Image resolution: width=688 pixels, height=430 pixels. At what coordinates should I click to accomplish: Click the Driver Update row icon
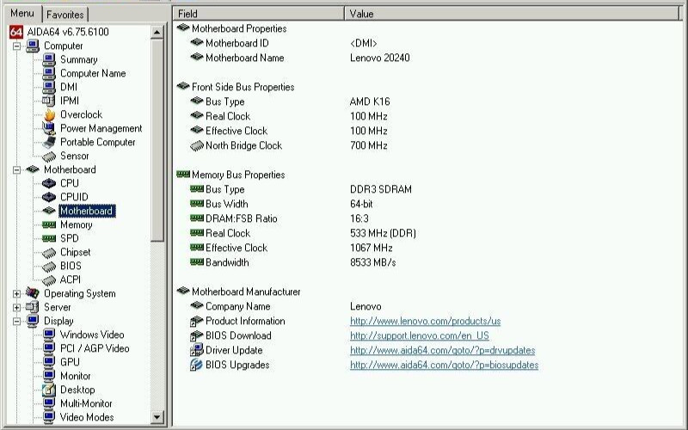197,350
